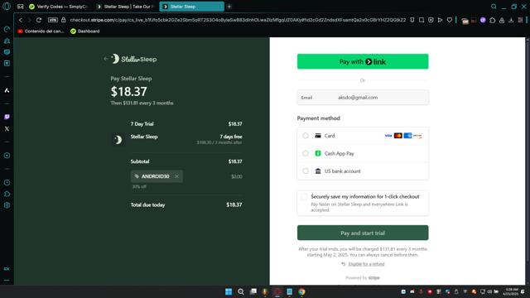The height and width of the screenshot is (298, 530).
Task: Open the Windows Start menu
Action: click(229, 291)
